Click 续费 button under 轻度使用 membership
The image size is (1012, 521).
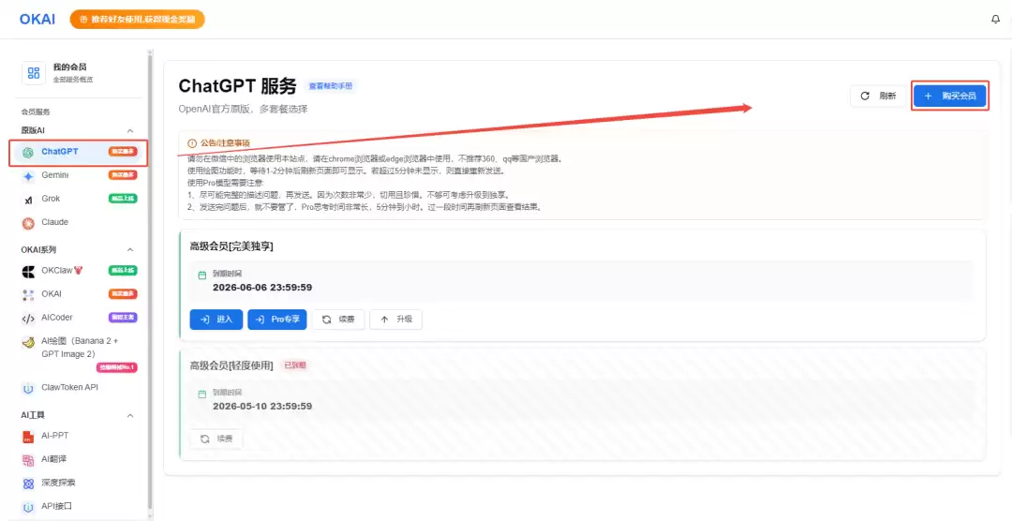click(216, 439)
